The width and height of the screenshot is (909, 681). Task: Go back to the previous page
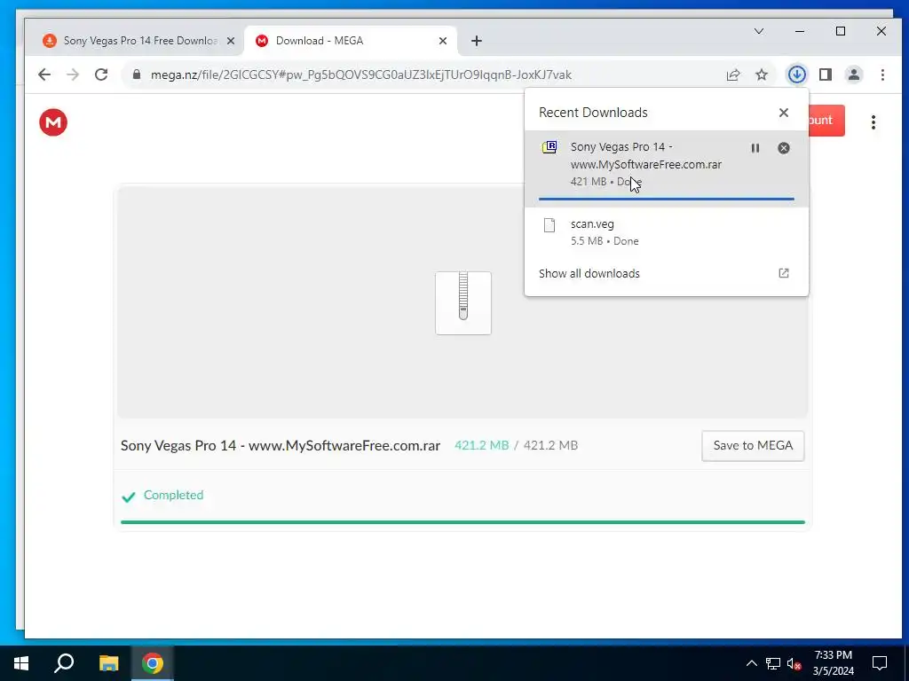coord(44,74)
